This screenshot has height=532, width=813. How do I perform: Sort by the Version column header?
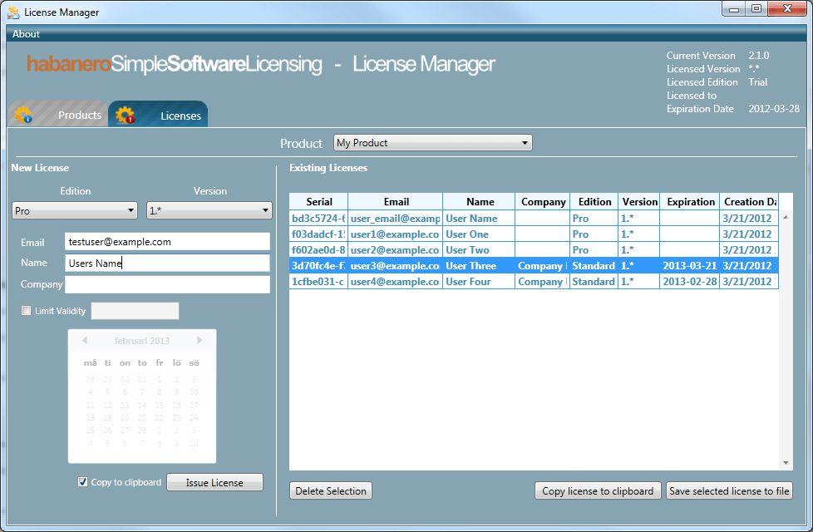[639, 202]
